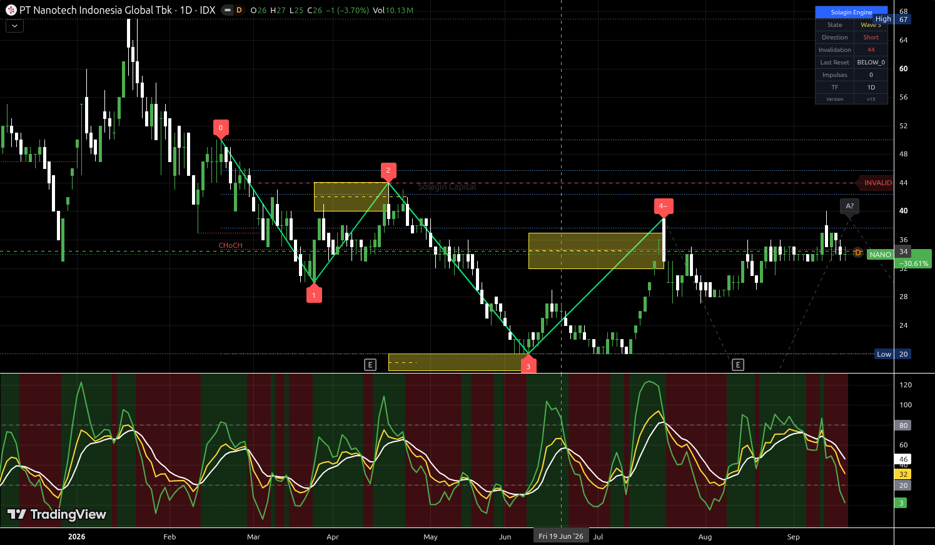Click the Direction label in the Solagin Engine table

point(835,38)
